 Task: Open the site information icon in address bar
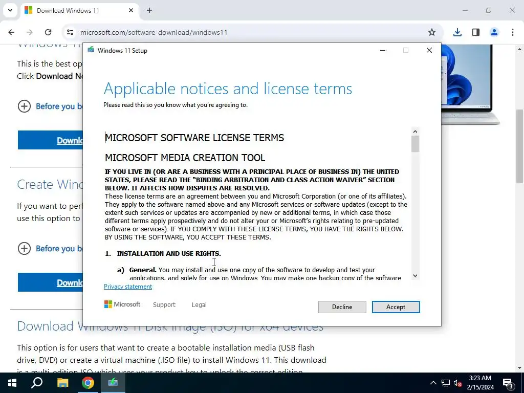(70, 32)
